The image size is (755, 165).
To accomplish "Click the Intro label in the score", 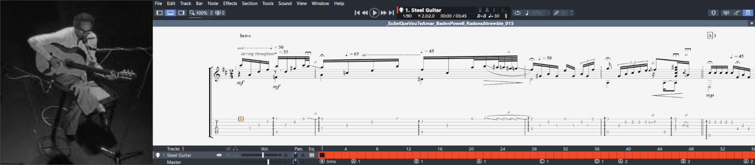I will point(245,35).
